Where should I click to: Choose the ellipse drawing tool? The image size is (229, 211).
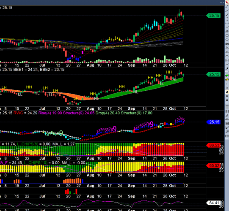pos(227,40)
